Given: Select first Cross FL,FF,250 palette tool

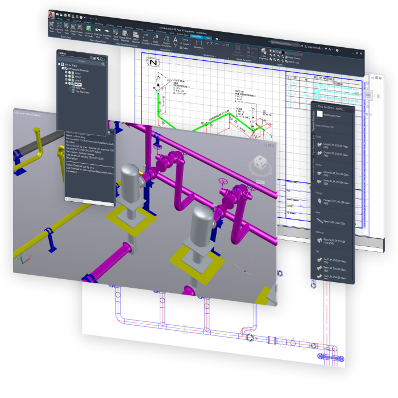Looking at the screenshot, I should [x=333, y=146].
